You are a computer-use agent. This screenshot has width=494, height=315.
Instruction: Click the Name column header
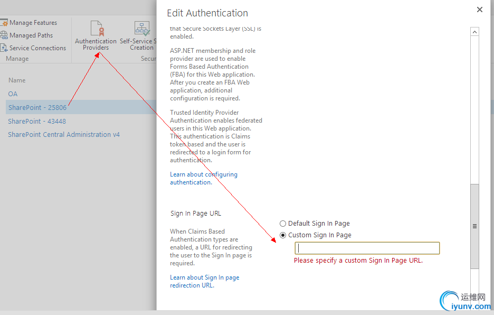tap(17, 80)
